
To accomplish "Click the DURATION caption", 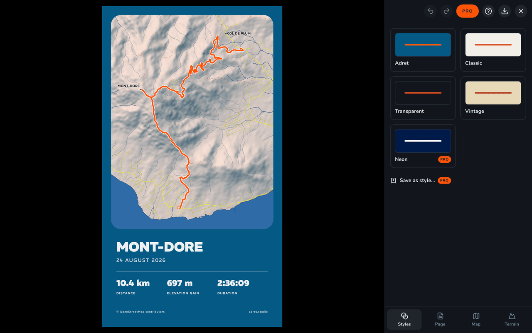I will (x=227, y=293).
